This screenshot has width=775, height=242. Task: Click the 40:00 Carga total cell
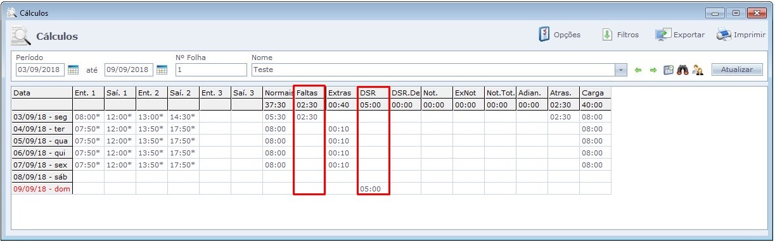pos(595,105)
